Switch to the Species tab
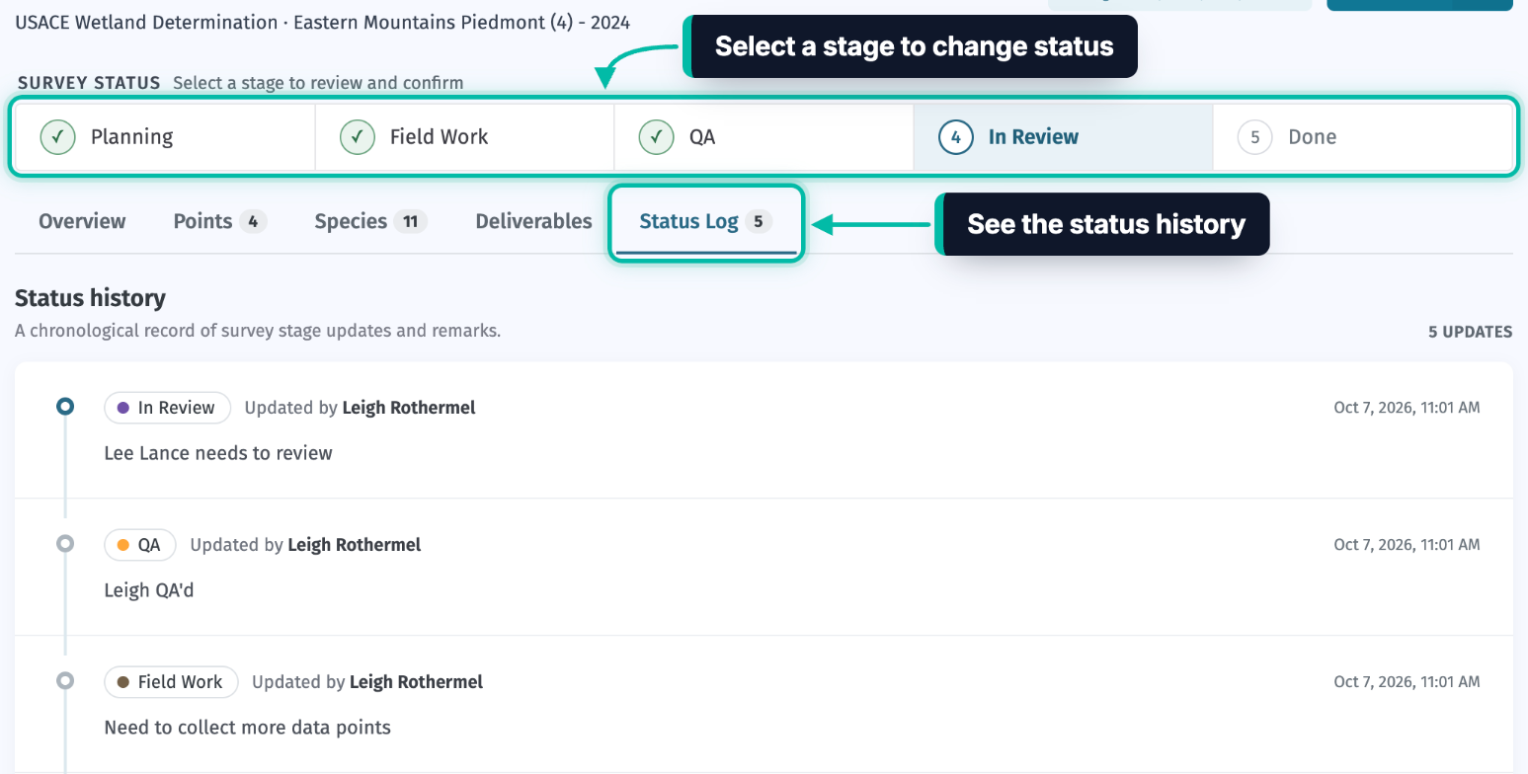Image resolution: width=1528 pixels, height=774 pixels. tap(370, 221)
